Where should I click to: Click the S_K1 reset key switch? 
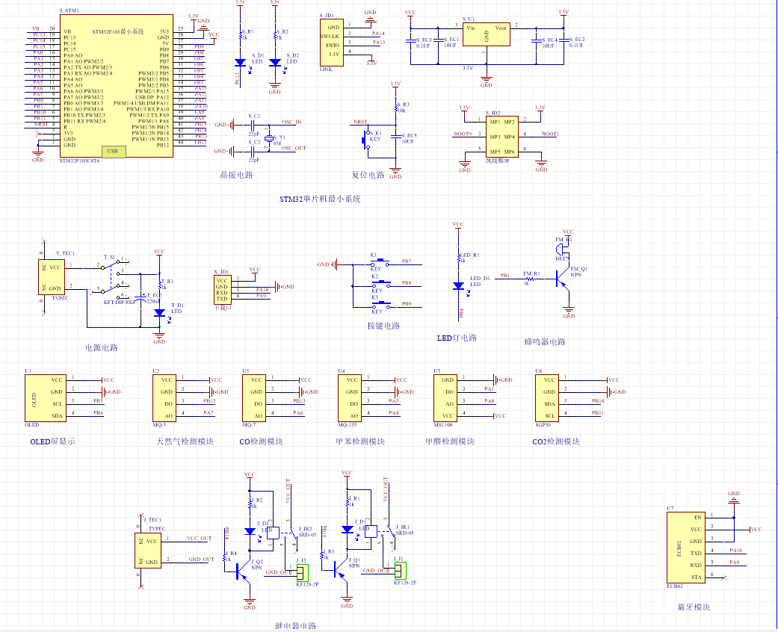367,139
